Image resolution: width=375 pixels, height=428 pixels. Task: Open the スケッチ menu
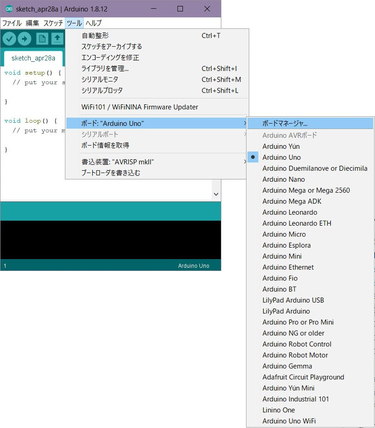(53, 23)
